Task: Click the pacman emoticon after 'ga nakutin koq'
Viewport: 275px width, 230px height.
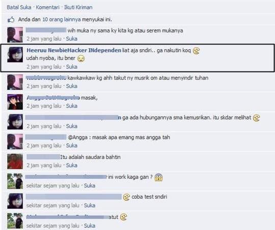Action: click(196, 51)
